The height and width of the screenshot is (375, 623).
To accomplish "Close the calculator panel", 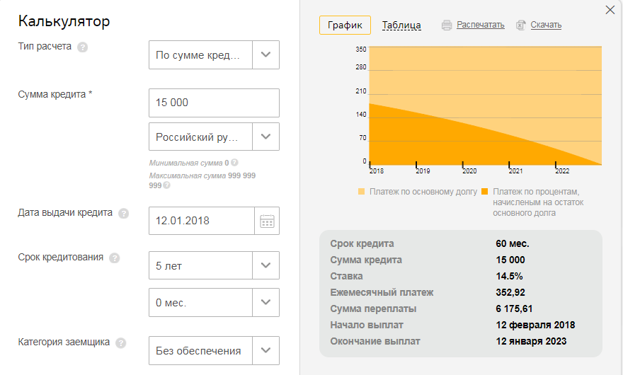I will [x=610, y=10].
